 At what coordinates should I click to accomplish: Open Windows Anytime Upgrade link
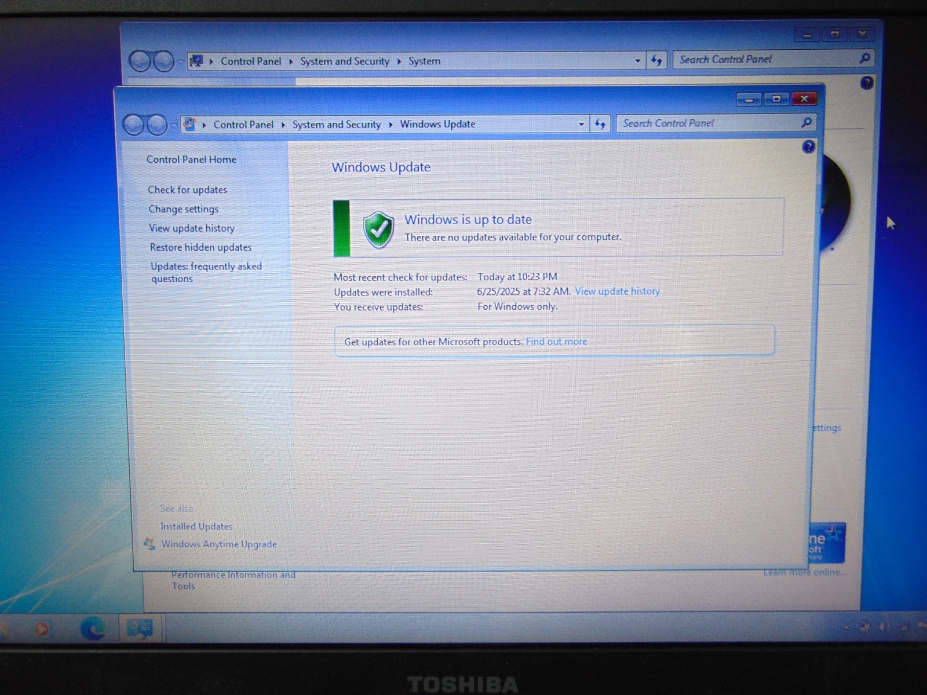click(x=219, y=544)
